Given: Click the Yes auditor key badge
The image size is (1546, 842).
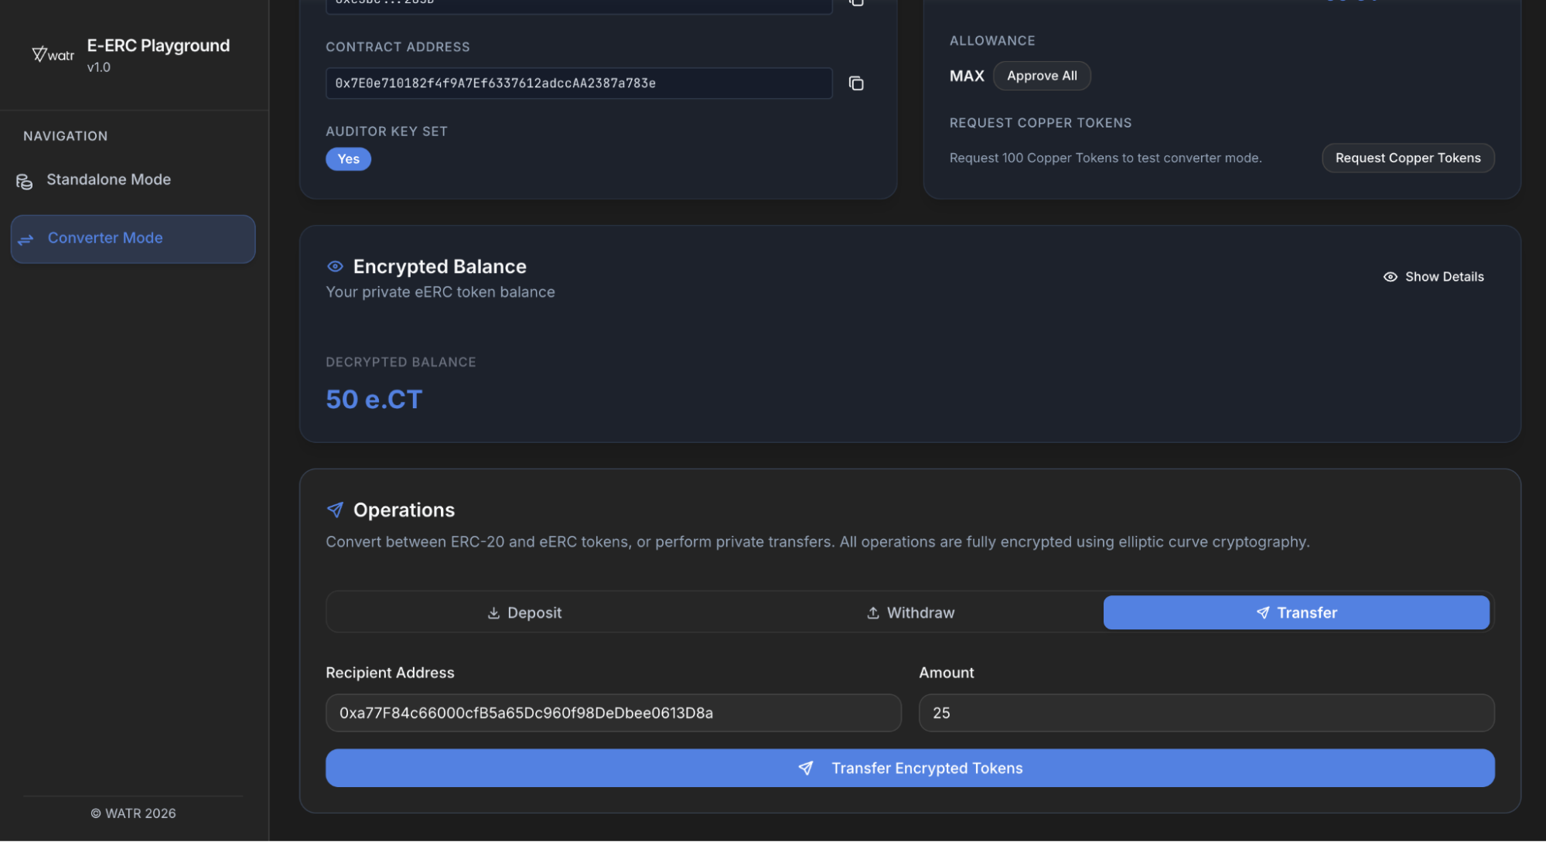Looking at the screenshot, I should coord(348,159).
